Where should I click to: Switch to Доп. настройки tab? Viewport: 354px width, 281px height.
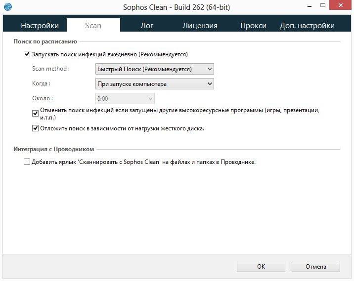(x=307, y=26)
